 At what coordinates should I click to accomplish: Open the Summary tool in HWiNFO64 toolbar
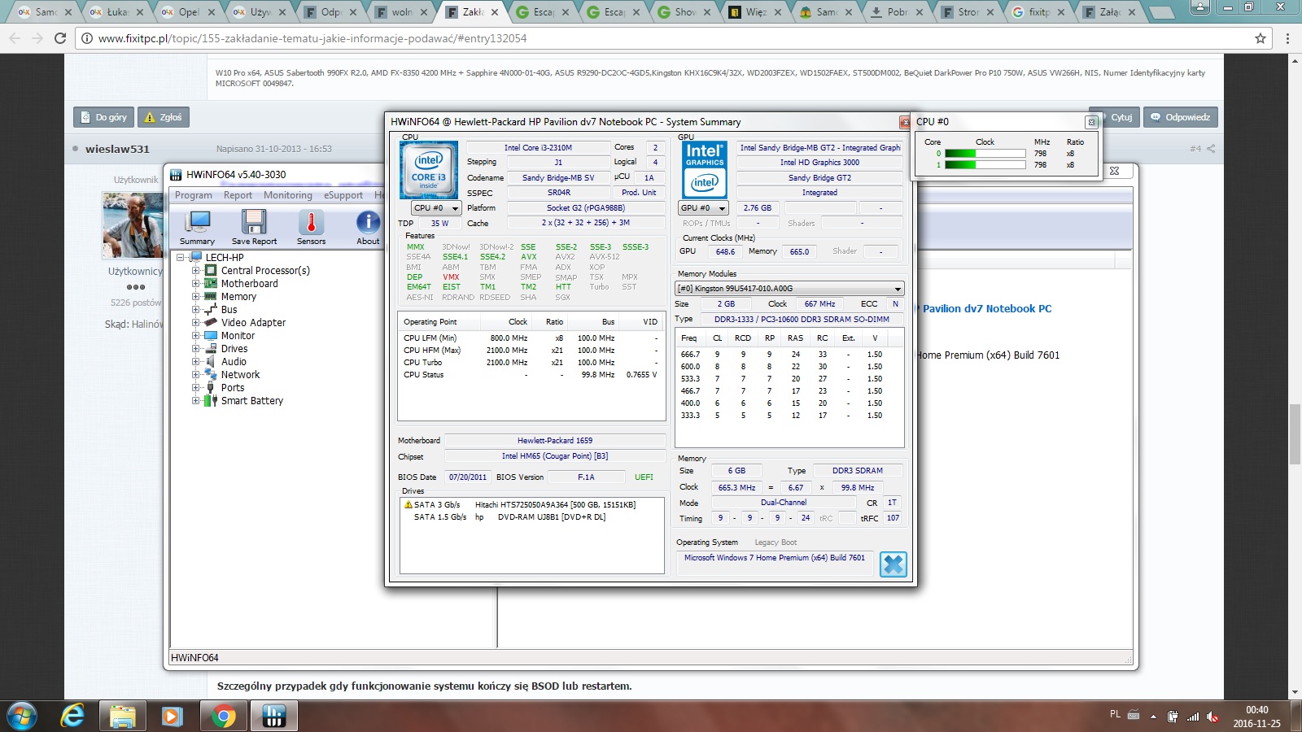click(x=197, y=227)
